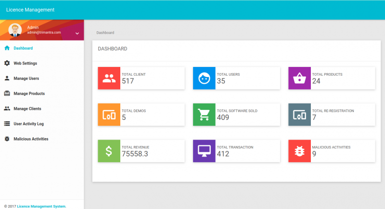
Task: Click the Total Revenue dollar sign icon
Action: pyautogui.click(x=109, y=151)
